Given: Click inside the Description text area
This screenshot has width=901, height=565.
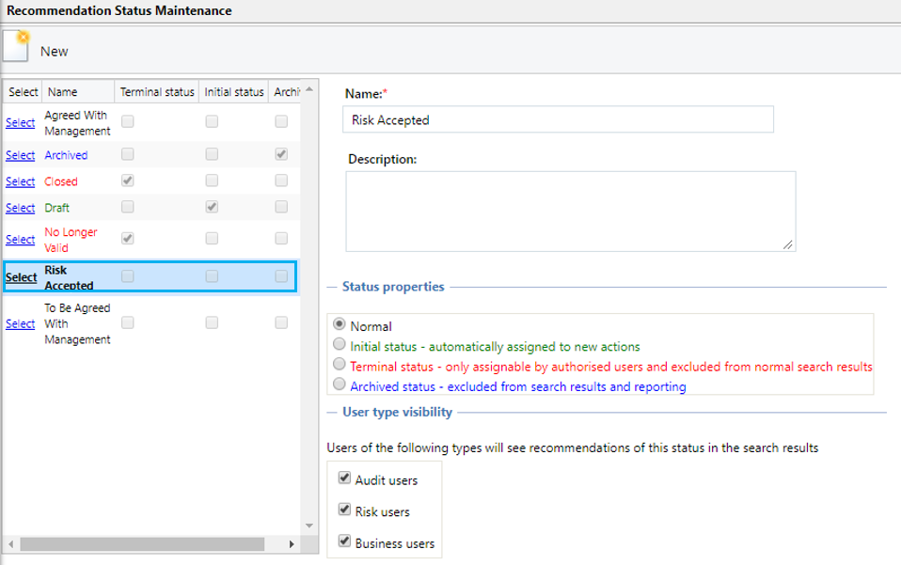Looking at the screenshot, I should click(571, 212).
